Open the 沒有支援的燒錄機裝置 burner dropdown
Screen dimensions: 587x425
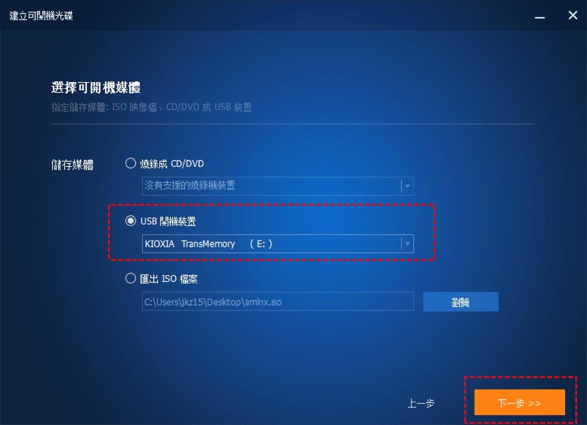(278, 186)
